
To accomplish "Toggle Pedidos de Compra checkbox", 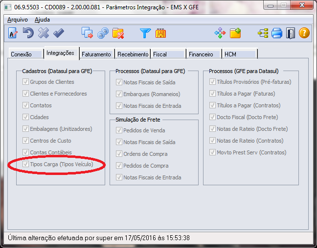I will (x=119, y=166).
